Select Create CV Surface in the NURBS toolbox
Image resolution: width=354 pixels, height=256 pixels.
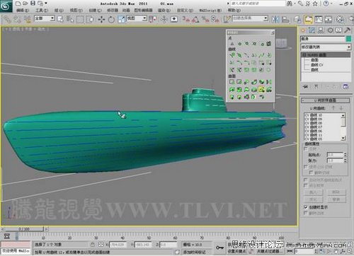(232, 82)
